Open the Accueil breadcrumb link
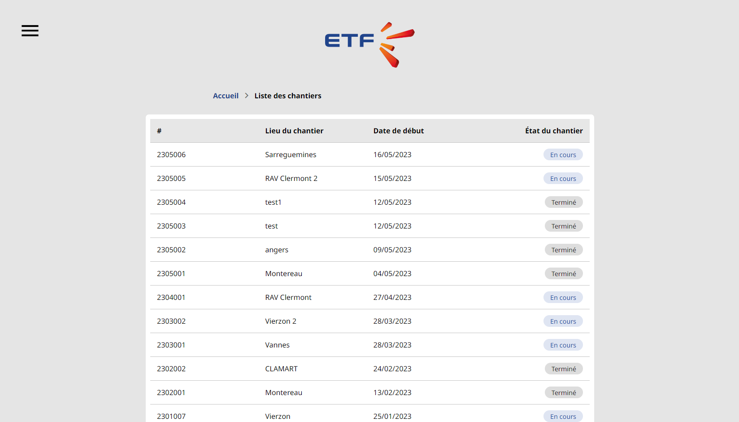The image size is (739, 422). tap(226, 96)
